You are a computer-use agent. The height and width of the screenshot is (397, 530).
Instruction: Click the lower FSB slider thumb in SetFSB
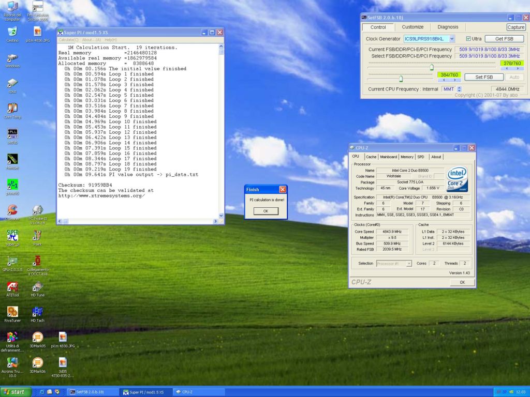[x=401, y=79]
